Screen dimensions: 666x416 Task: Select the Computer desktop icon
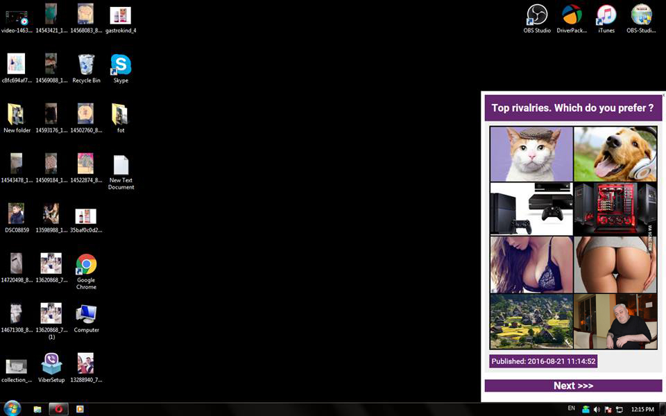click(86, 318)
